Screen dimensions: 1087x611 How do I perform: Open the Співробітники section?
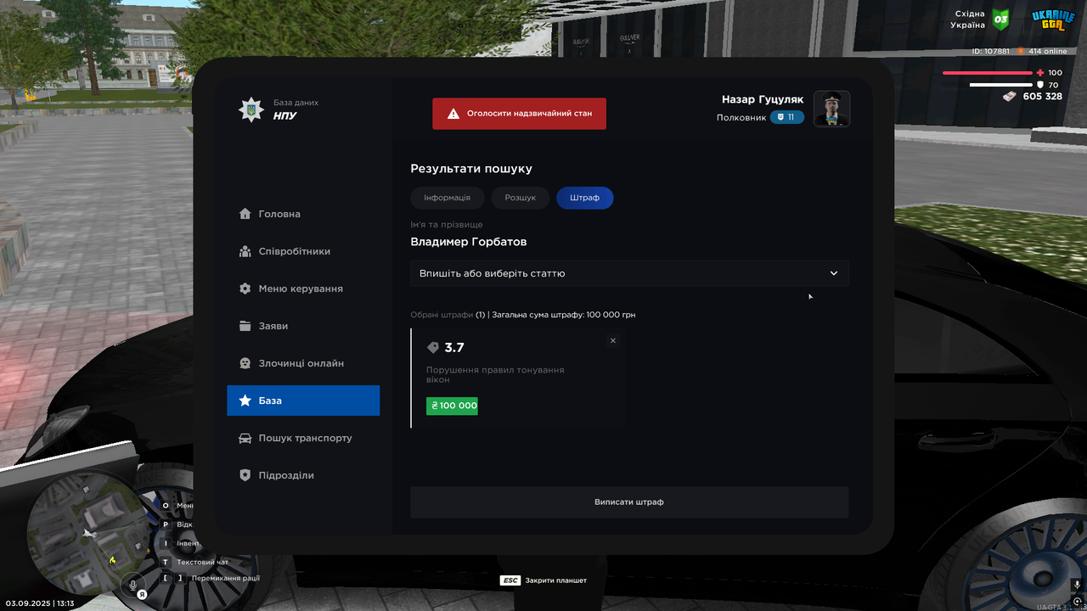[x=303, y=251]
